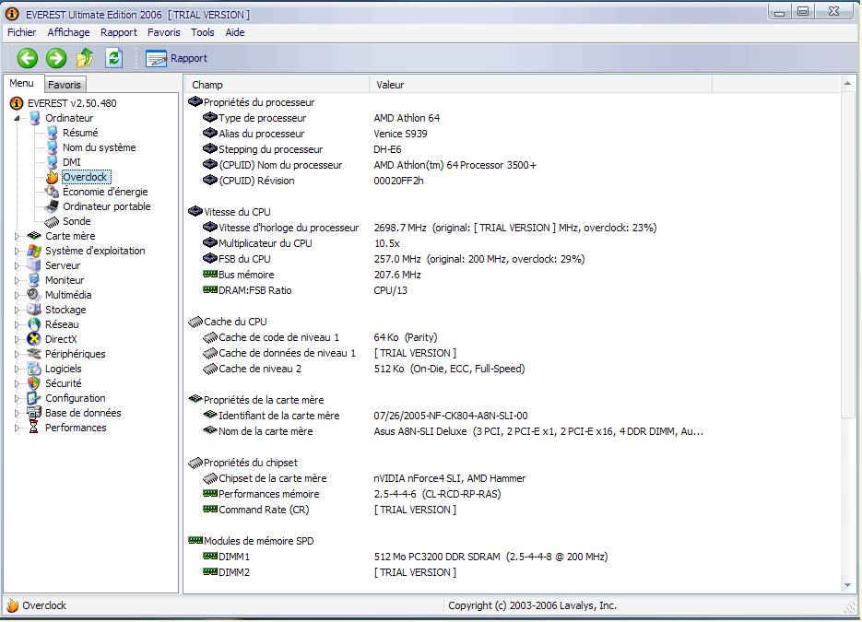This screenshot has width=862, height=622.
Task: Open the Tools menu
Action: point(202,32)
